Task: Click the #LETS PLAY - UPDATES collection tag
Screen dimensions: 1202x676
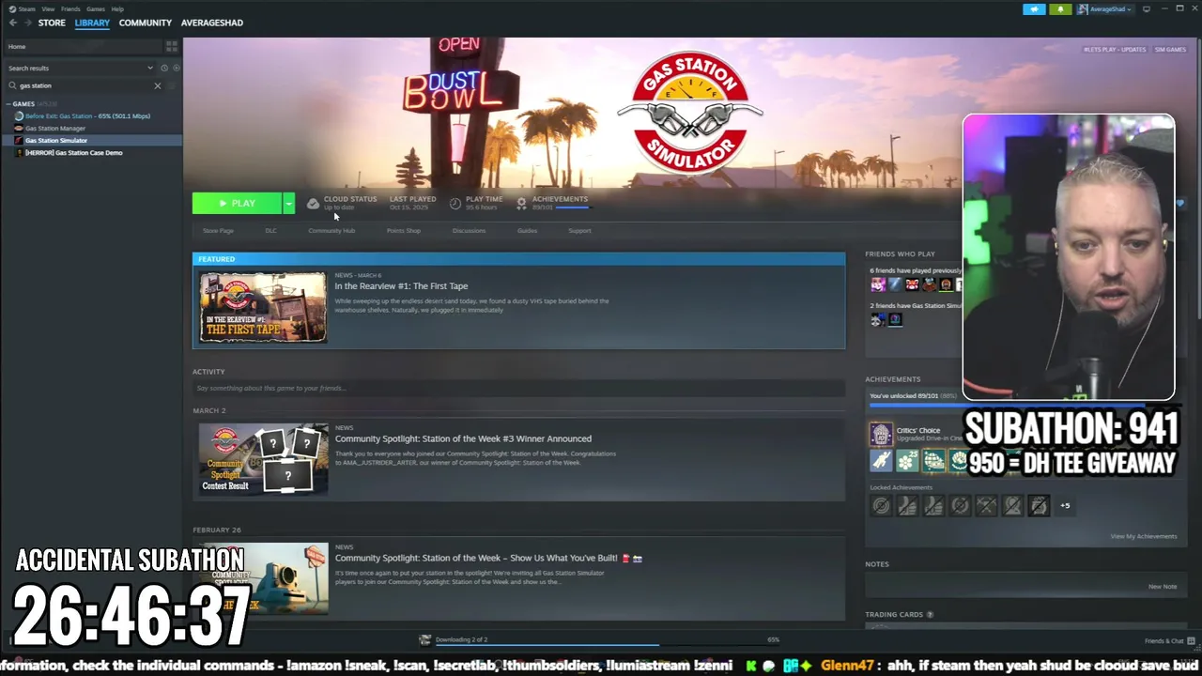Action: click(x=1115, y=49)
